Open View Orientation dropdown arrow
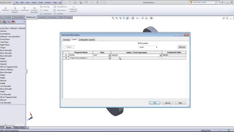 click(x=129, y=18)
